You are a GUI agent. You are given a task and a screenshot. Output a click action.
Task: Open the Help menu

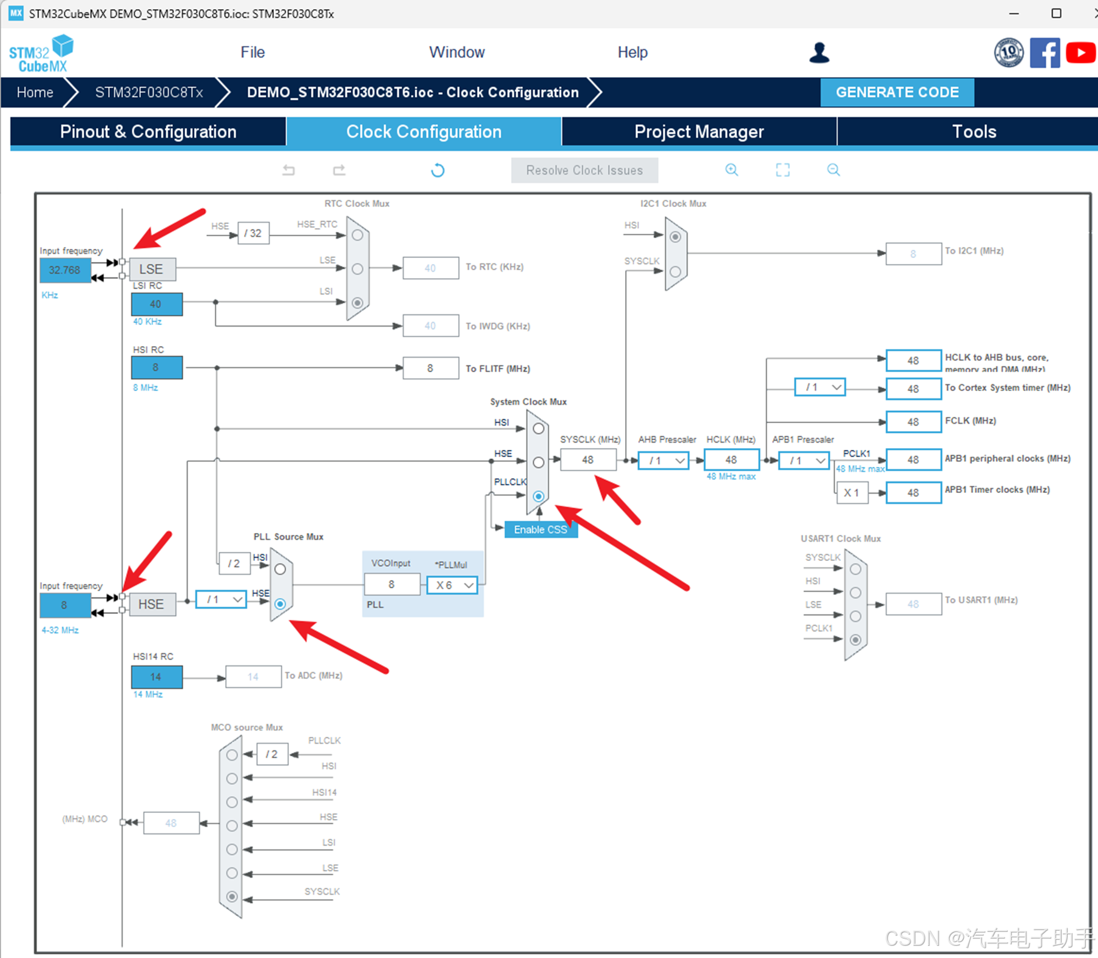point(632,52)
